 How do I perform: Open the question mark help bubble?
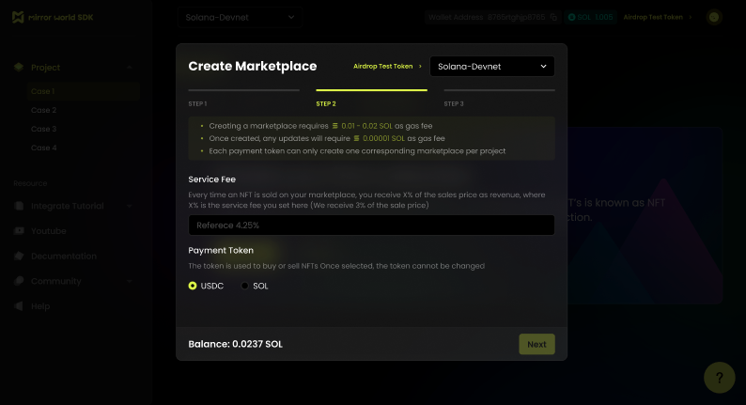720,378
